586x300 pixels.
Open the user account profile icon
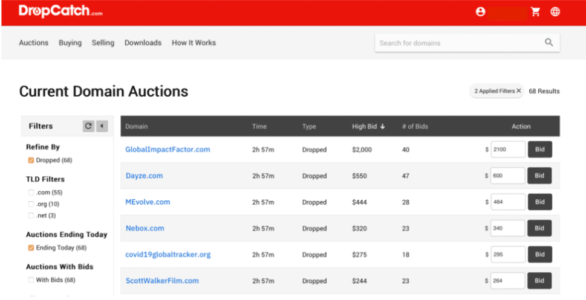480,12
